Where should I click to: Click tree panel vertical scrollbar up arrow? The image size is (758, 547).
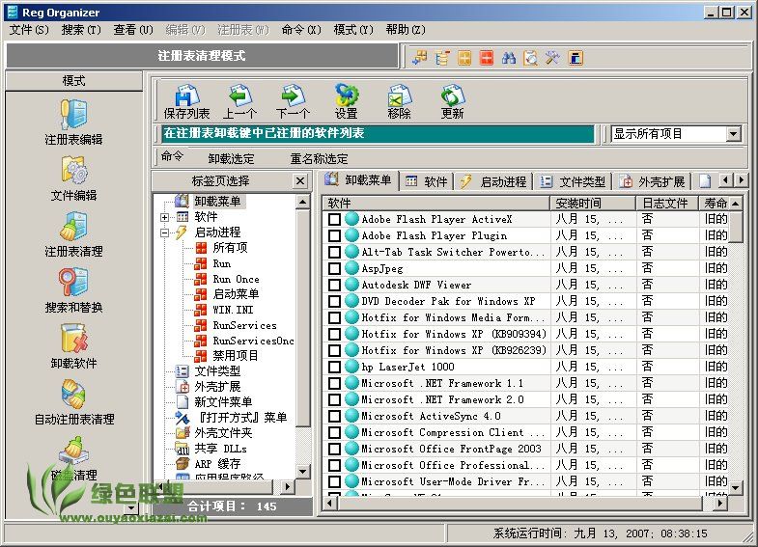[302, 202]
